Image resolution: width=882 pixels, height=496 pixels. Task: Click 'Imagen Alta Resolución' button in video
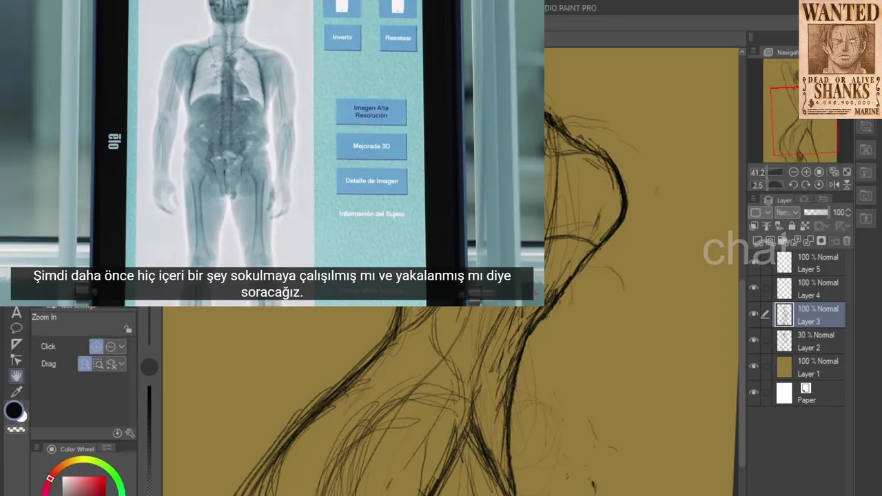(371, 112)
